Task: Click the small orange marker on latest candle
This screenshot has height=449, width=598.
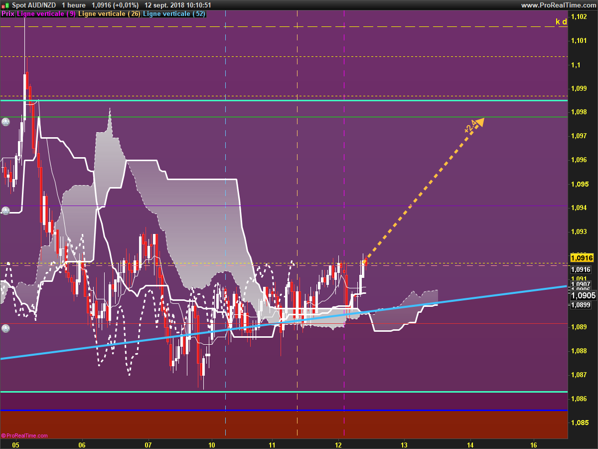Action: (365, 261)
